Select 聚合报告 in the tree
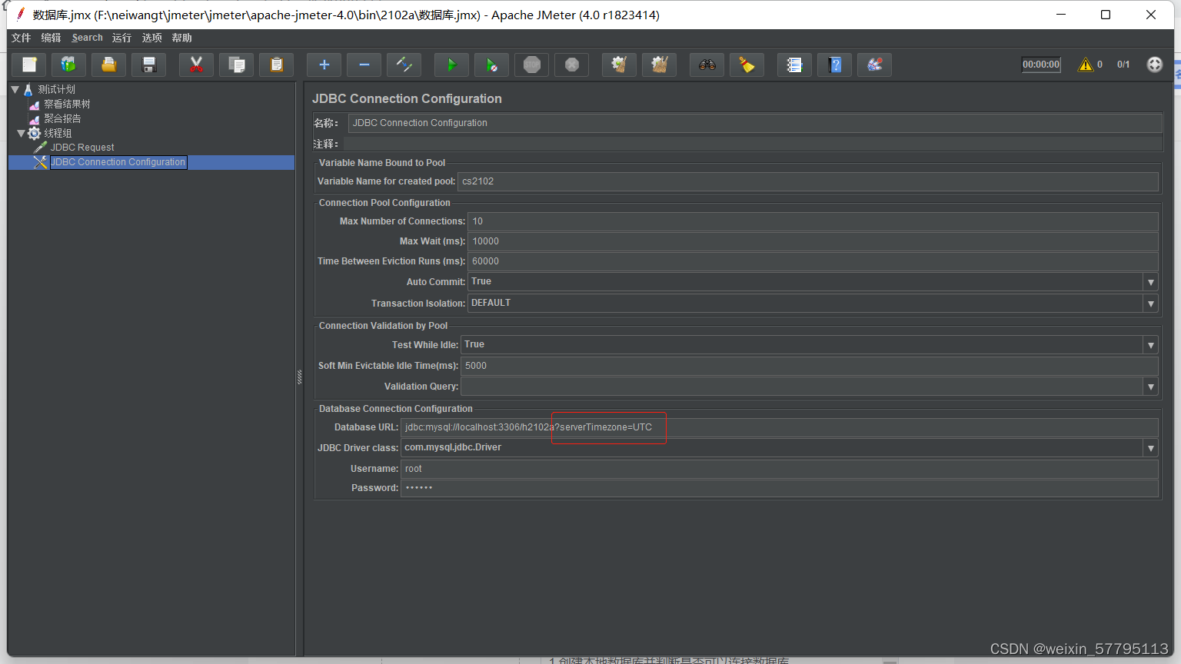The width and height of the screenshot is (1181, 664). (62, 118)
